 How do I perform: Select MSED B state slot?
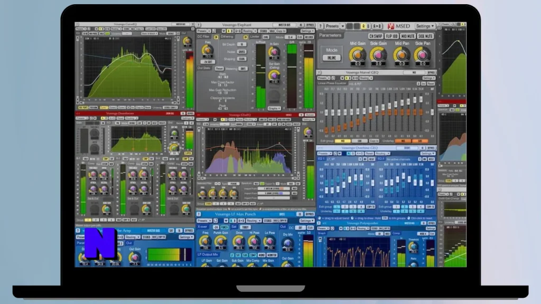(368, 26)
